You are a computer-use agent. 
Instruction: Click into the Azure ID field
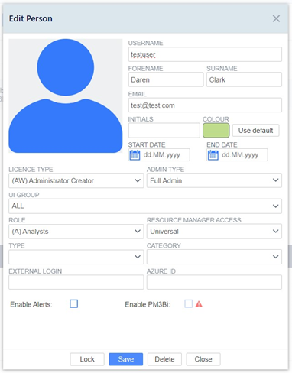pyautogui.click(x=214, y=282)
